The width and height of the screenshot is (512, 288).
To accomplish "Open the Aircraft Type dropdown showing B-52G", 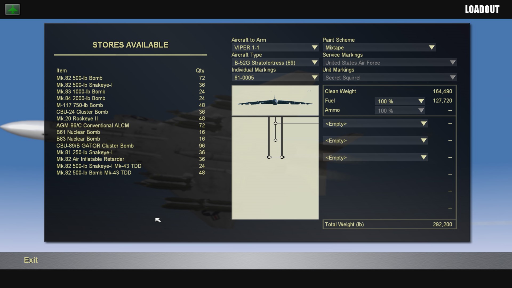I will point(275,63).
